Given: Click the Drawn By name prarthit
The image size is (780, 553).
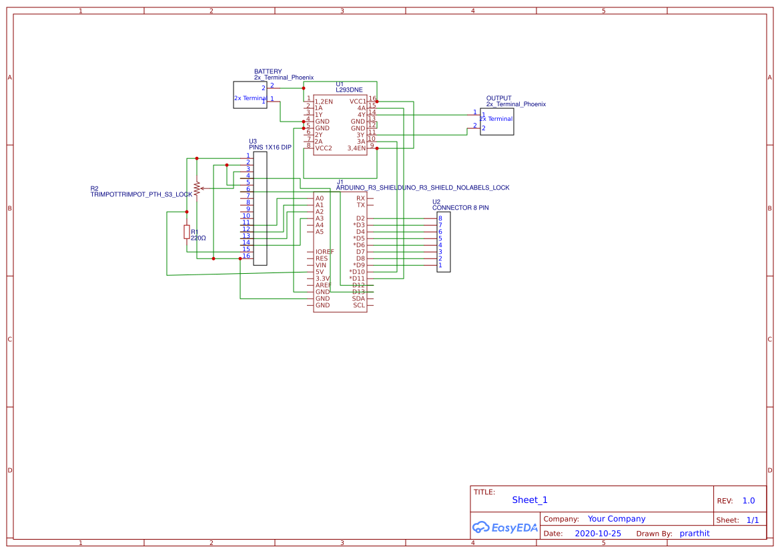Looking at the screenshot, I should pos(695,533).
